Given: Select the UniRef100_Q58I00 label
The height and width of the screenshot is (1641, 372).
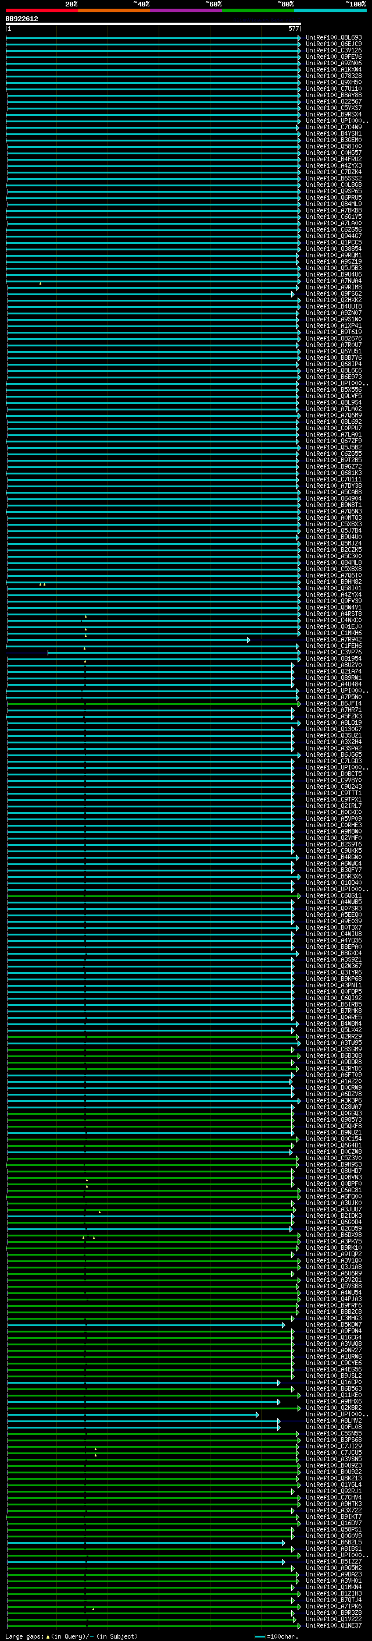Looking at the screenshot, I should tap(334, 147).
